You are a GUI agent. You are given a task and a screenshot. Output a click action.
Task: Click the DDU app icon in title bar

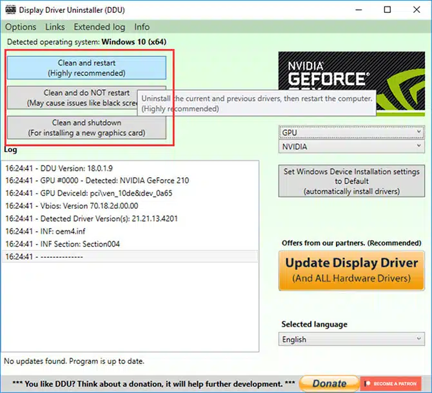(11, 10)
